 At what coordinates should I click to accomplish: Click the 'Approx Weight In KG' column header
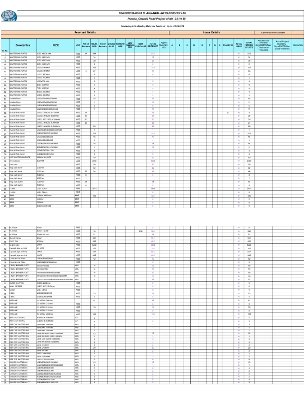164,45
